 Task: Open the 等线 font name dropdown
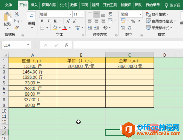click(70, 14)
